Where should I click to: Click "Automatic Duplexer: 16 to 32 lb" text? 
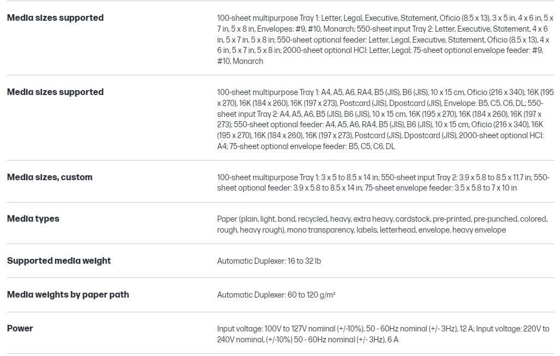pos(269,261)
